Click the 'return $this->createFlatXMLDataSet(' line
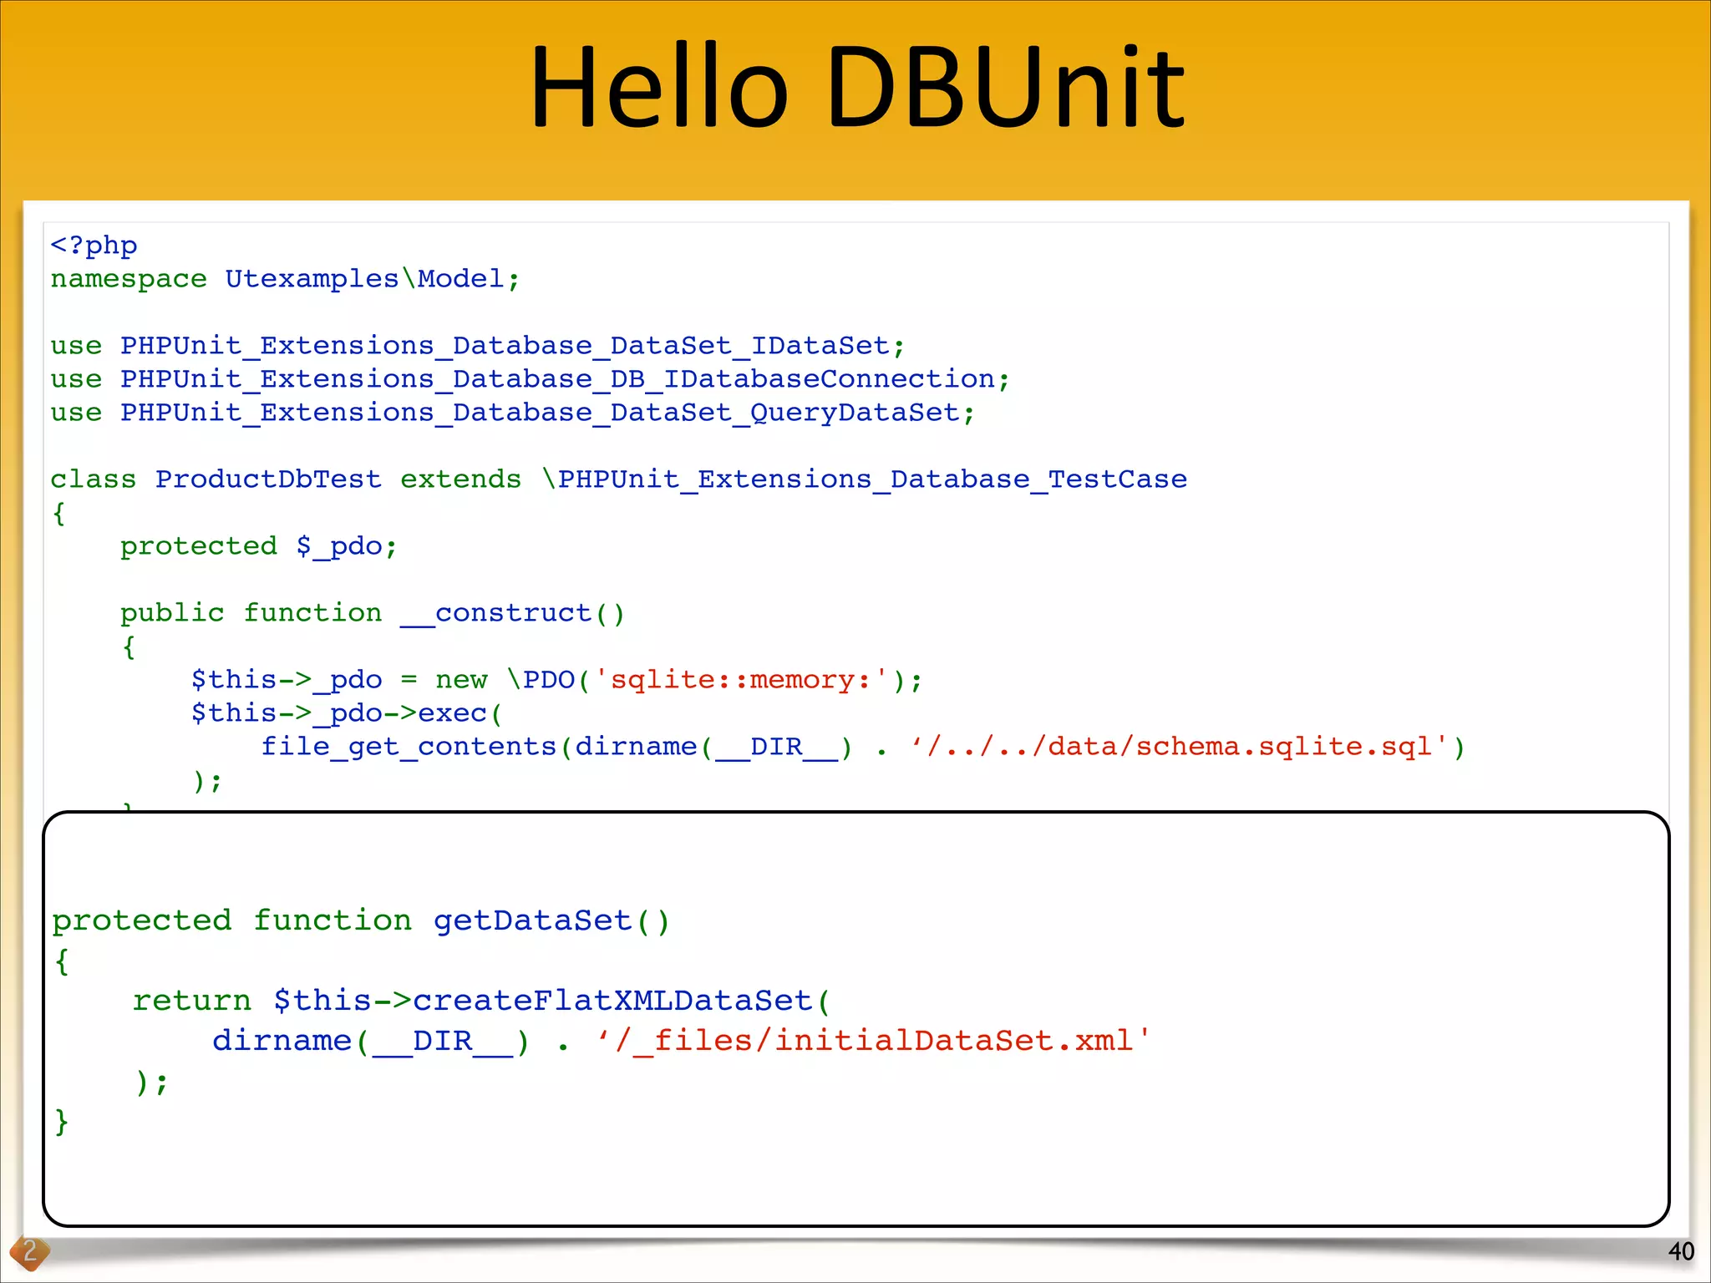The image size is (1711, 1283). coord(481,1001)
